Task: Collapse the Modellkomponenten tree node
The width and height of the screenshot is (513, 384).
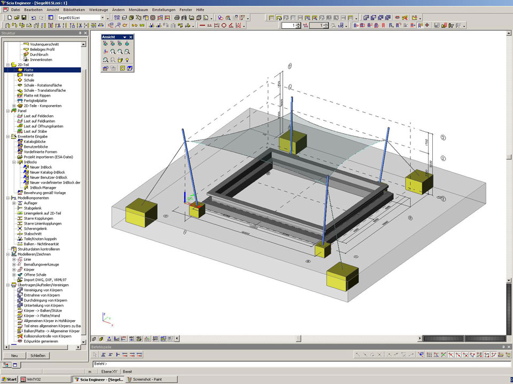Action: (7, 198)
